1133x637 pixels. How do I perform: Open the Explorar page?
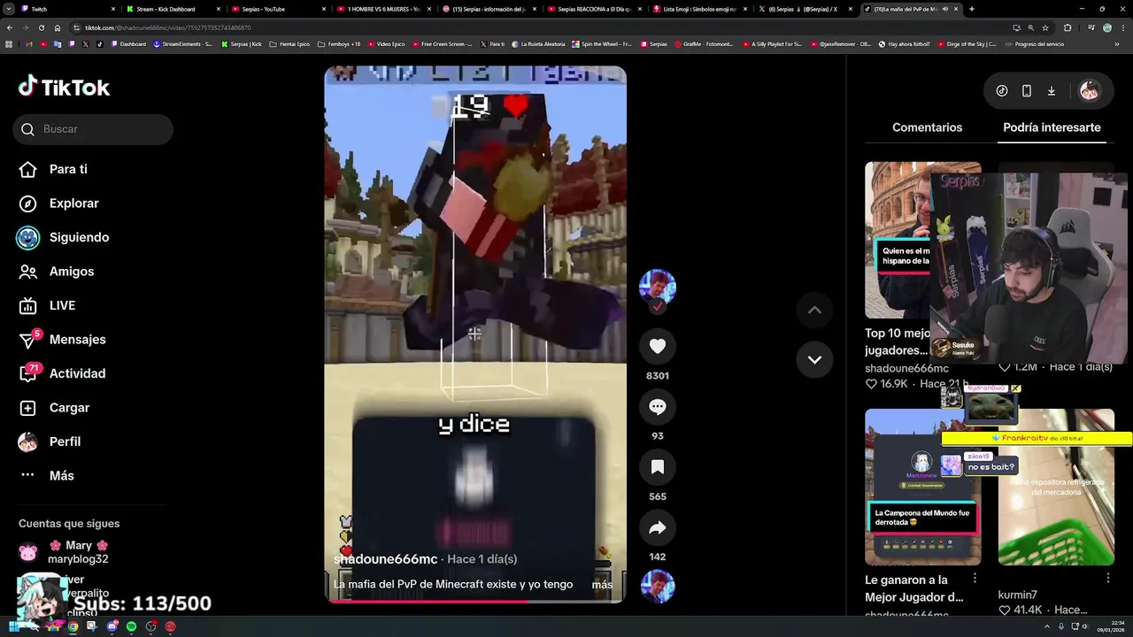click(73, 203)
